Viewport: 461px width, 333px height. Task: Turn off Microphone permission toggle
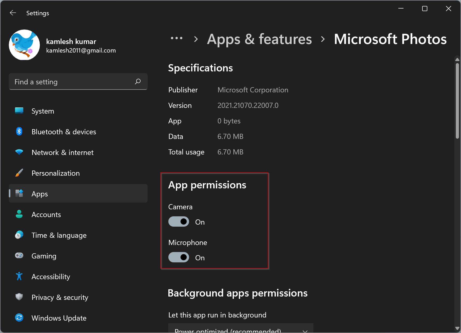point(179,257)
